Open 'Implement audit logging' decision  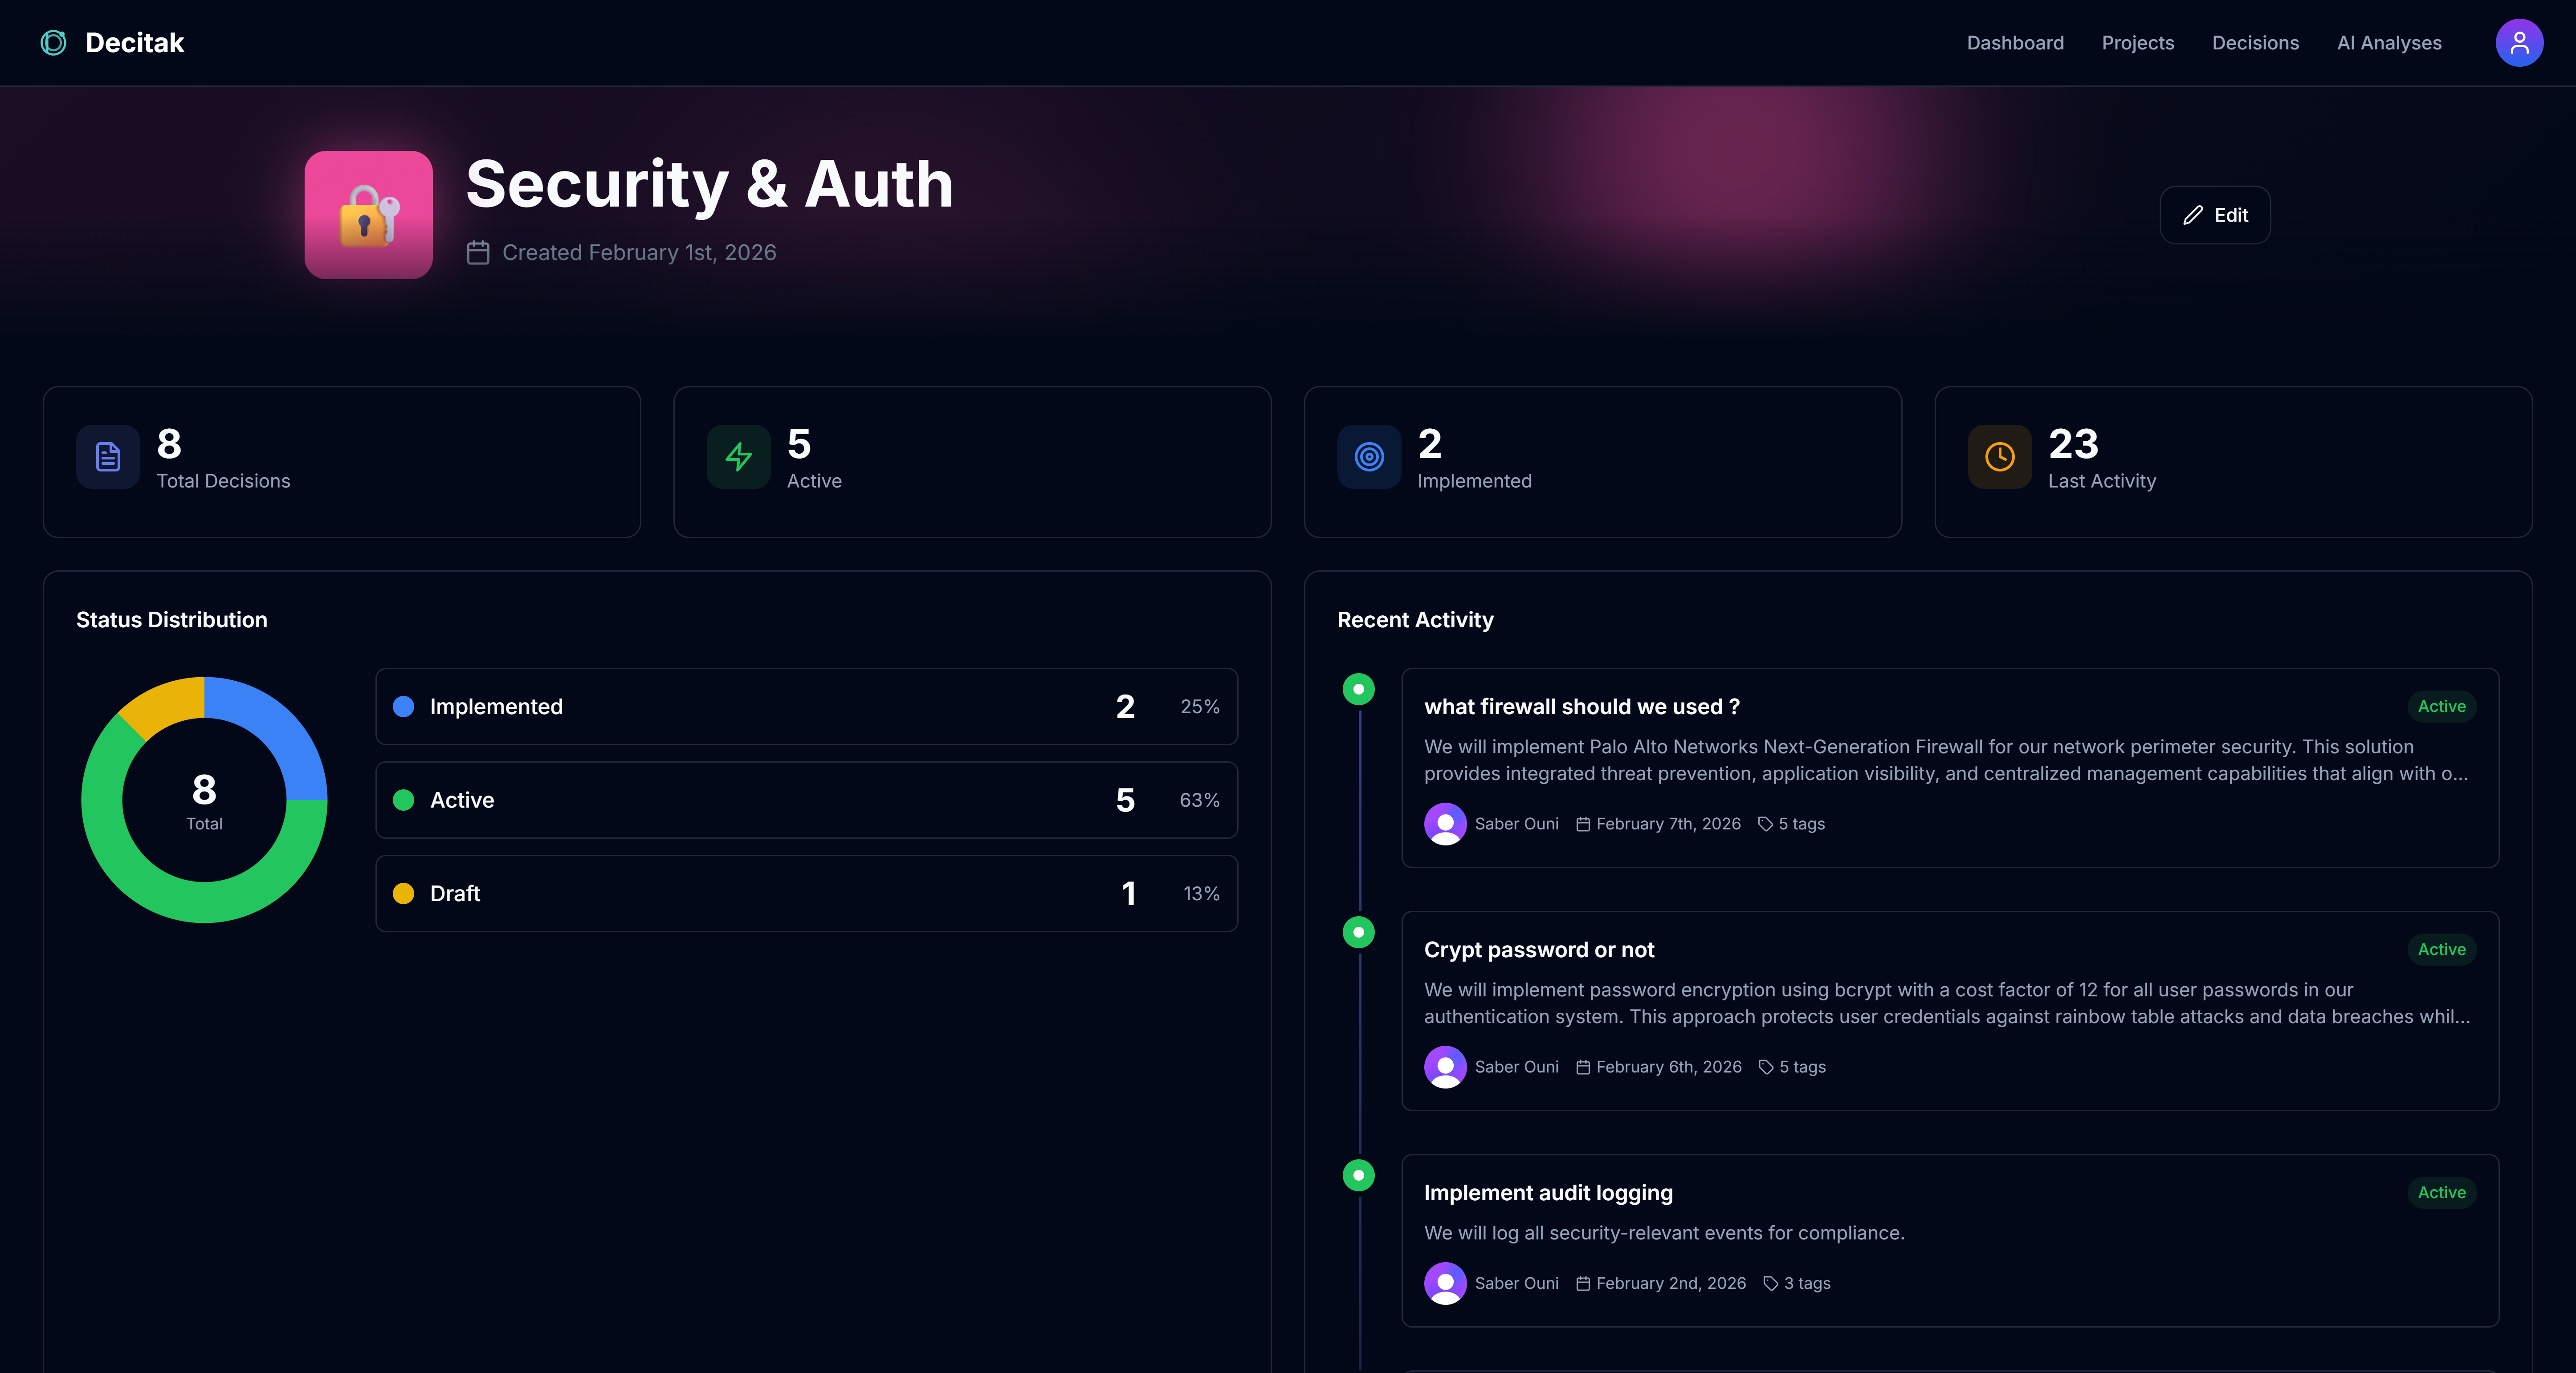1547,1192
